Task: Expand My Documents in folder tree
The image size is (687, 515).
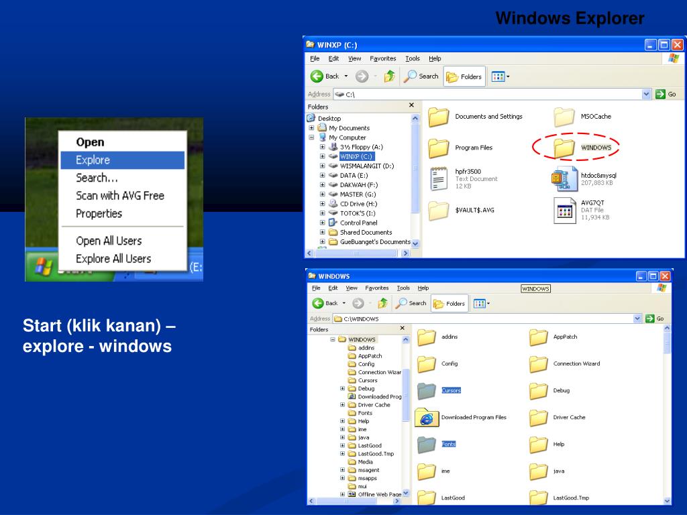Action: pos(311,128)
